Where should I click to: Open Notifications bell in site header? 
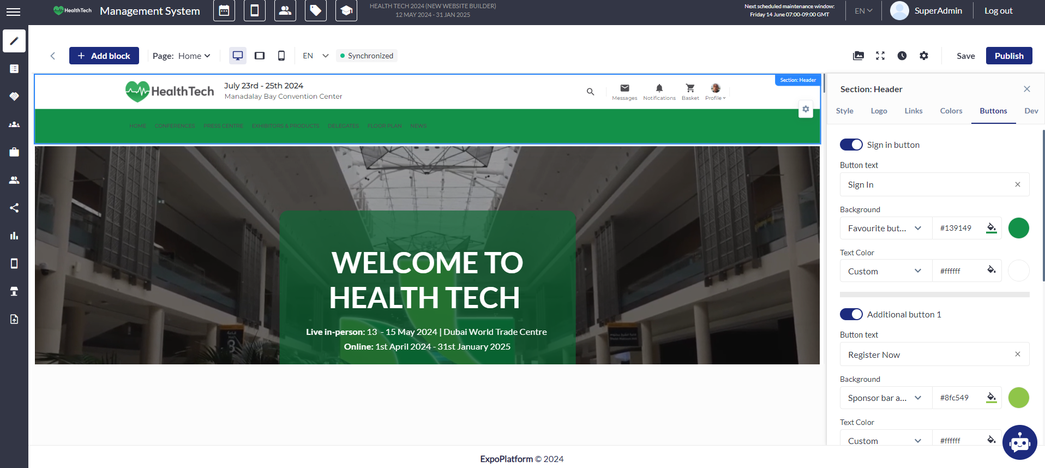[x=659, y=92]
